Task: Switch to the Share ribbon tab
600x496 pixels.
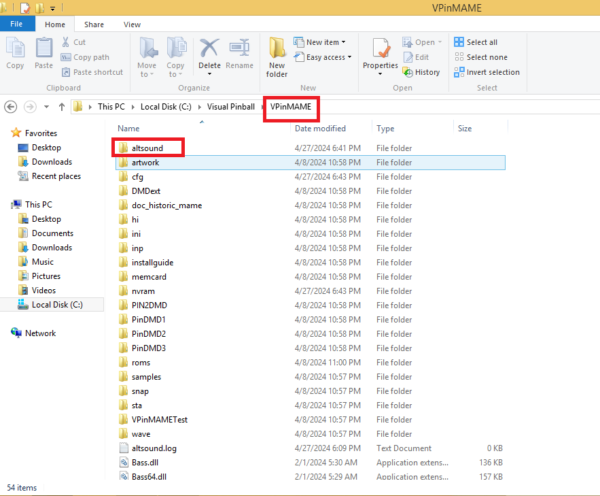Action: (94, 24)
